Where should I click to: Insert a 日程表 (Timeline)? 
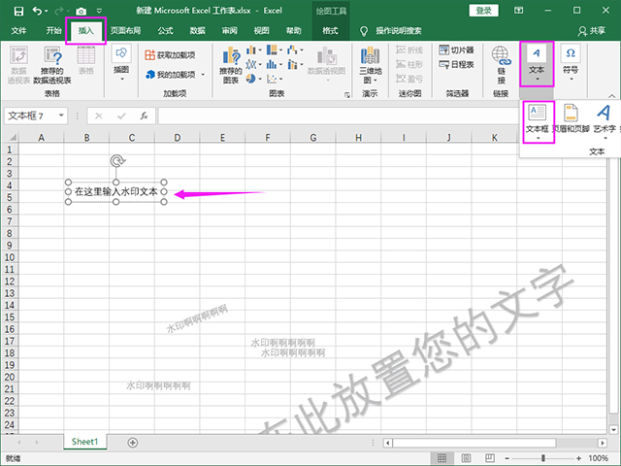point(456,64)
